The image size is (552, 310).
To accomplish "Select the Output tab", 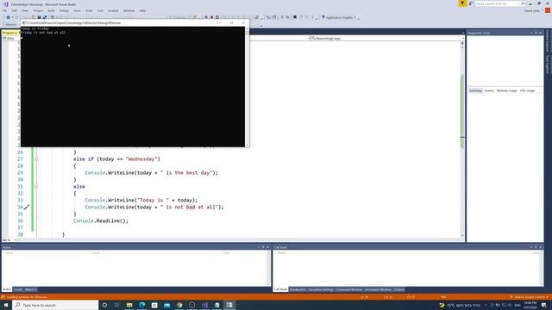I will coord(398,289).
